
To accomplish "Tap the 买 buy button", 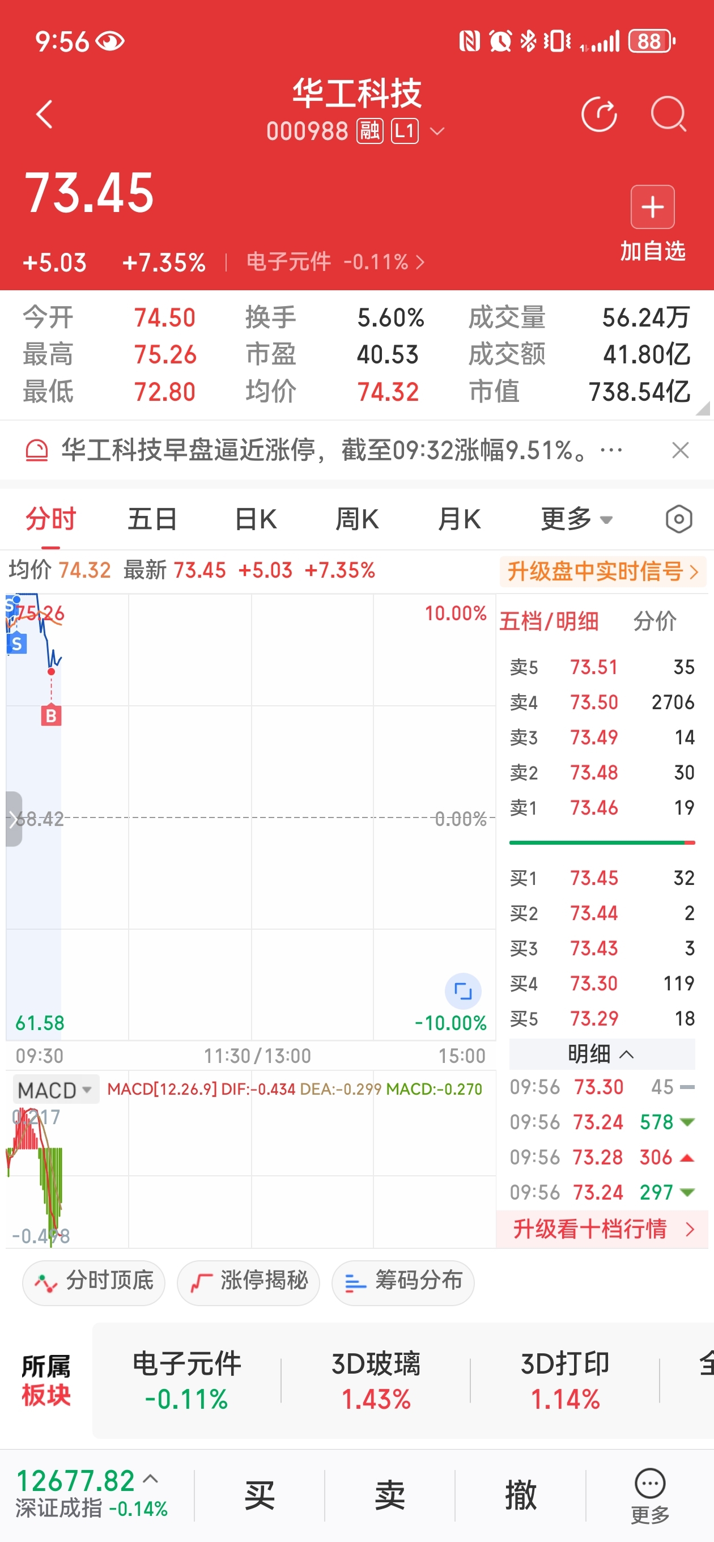I will 260,1496.
